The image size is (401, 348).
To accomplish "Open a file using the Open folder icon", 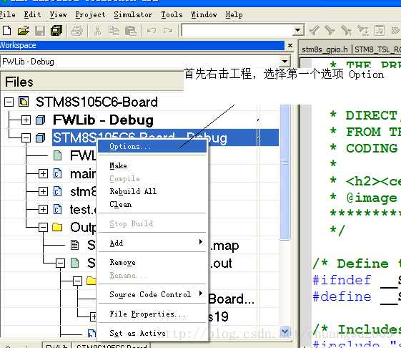I will point(24,31).
